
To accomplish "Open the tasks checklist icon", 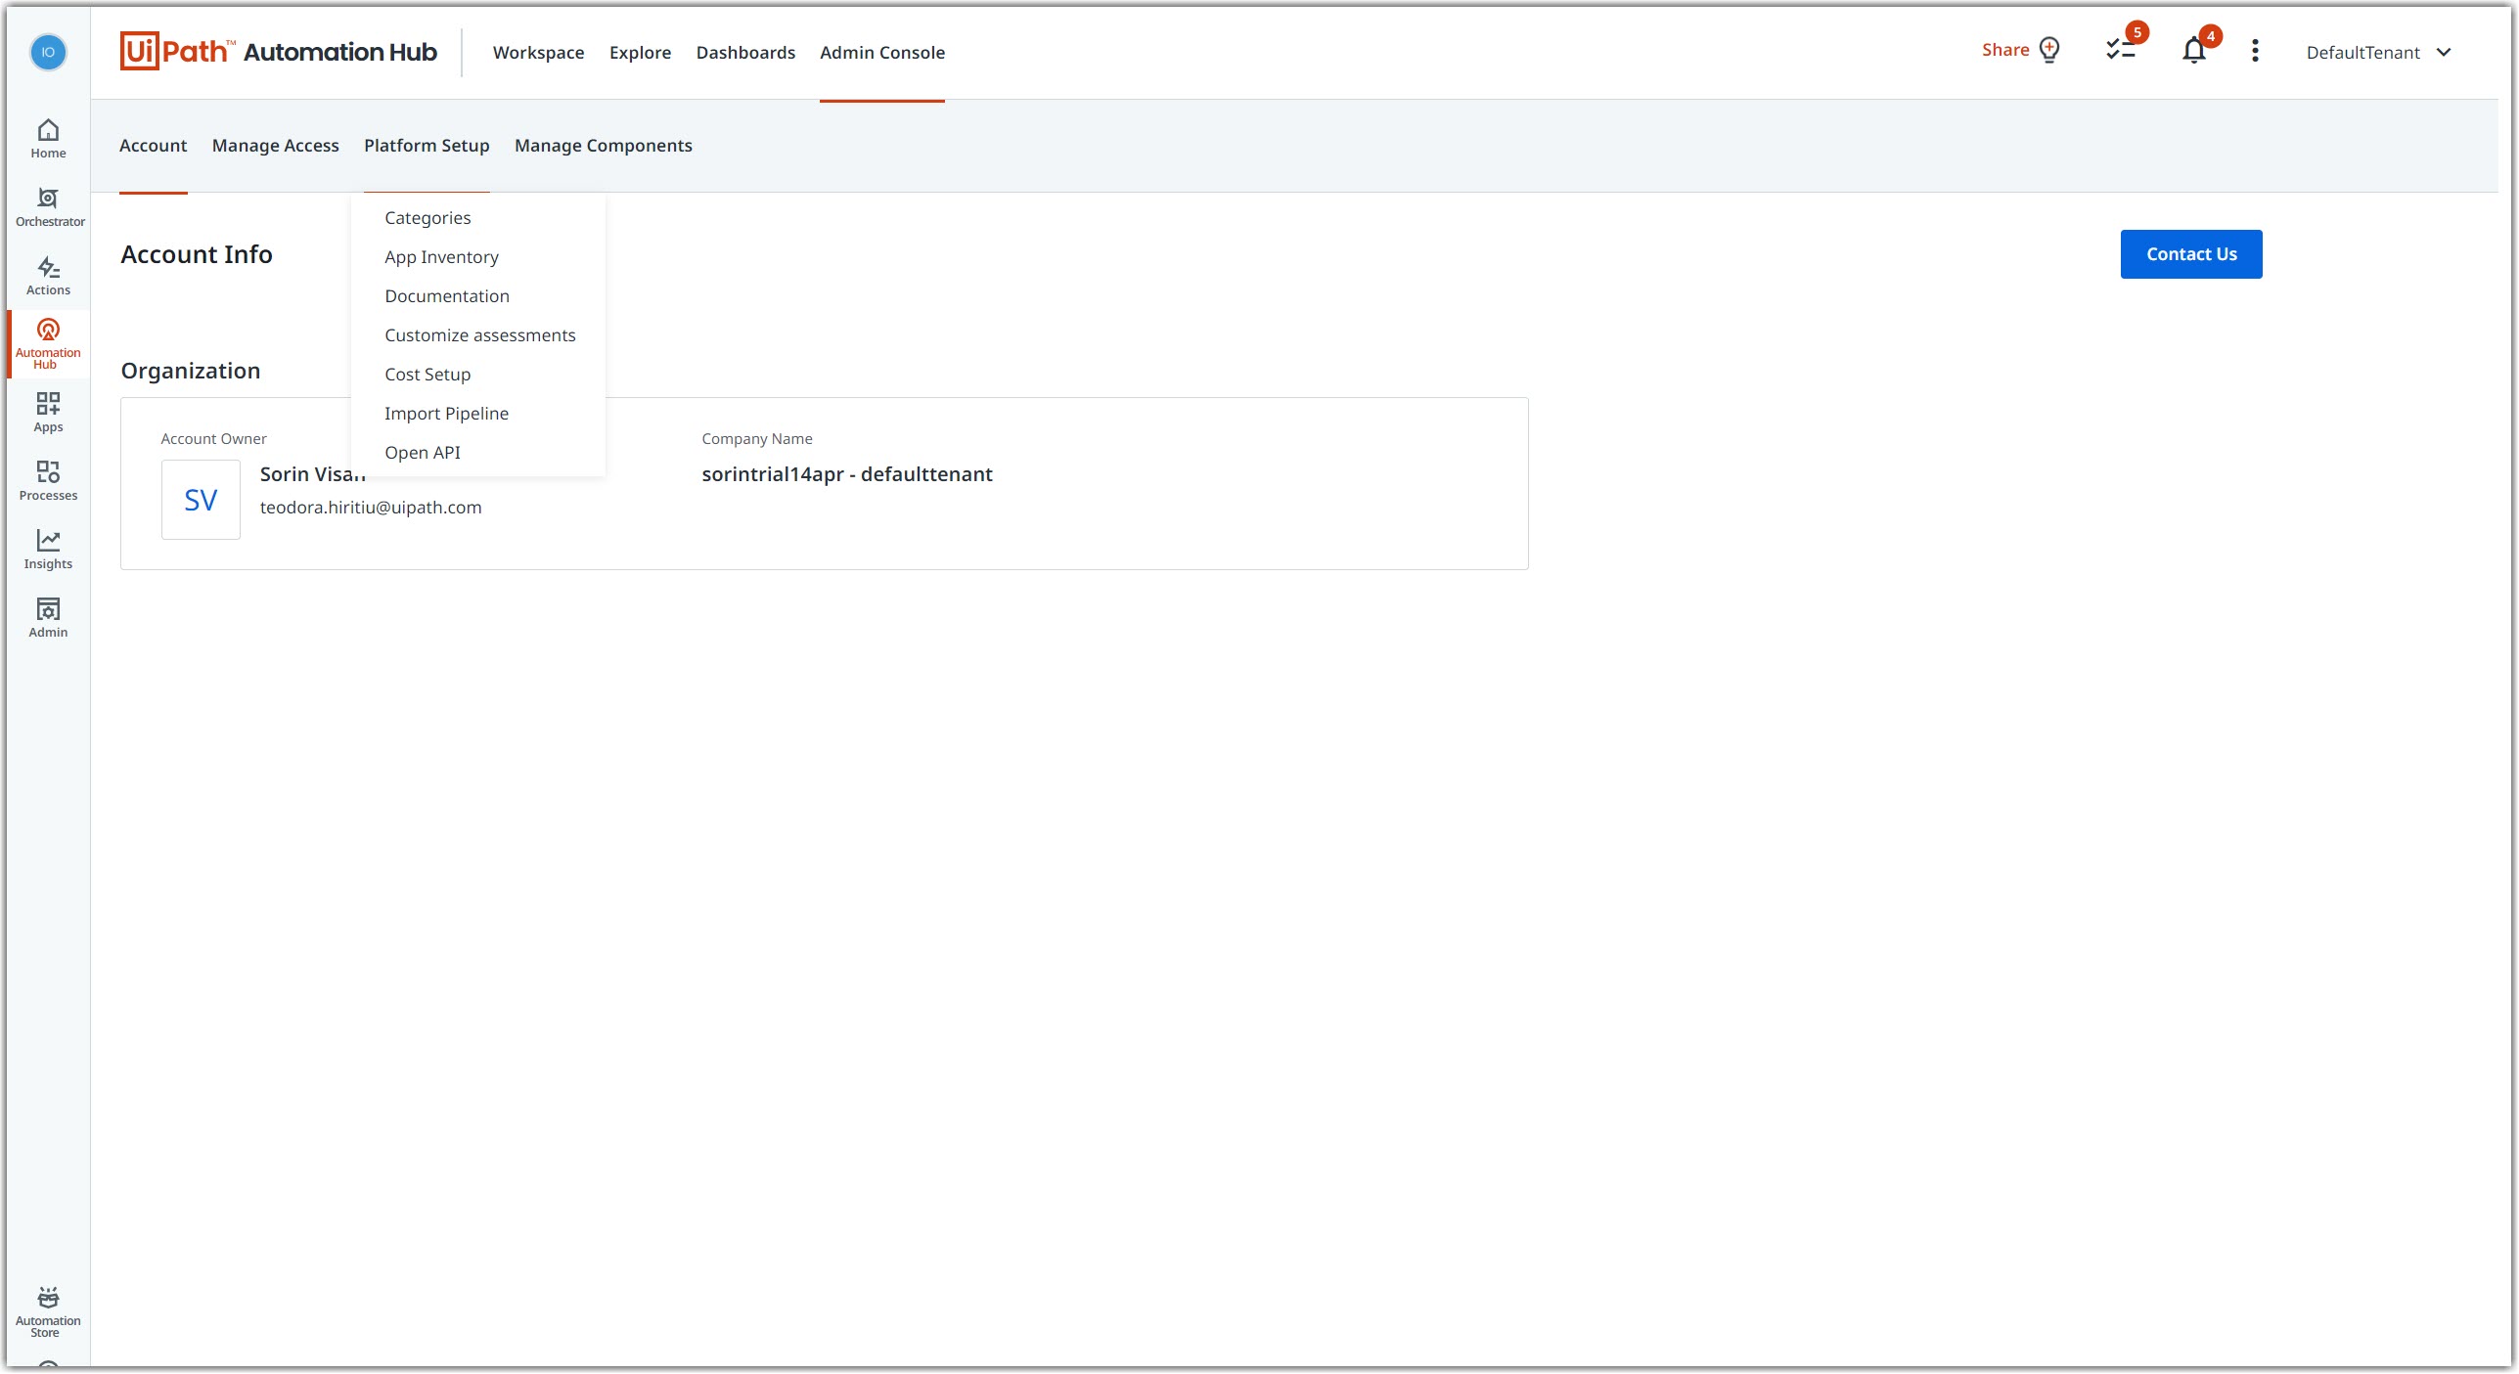I will click(x=2119, y=50).
